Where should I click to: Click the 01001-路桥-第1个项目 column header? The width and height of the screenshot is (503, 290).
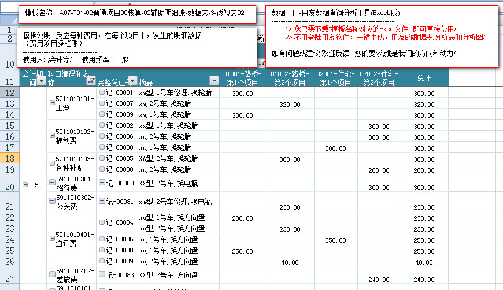(242, 78)
